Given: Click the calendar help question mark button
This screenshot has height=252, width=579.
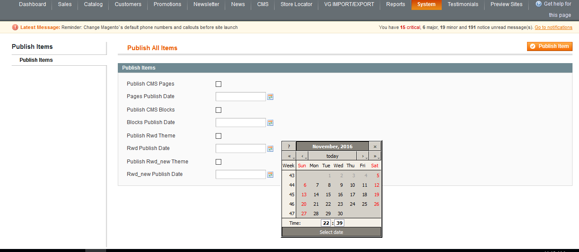Looking at the screenshot, I should [x=289, y=147].
